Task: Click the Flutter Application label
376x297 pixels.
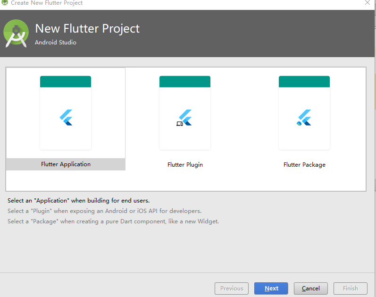Action: pyautogui.click(x=66, y=164)
